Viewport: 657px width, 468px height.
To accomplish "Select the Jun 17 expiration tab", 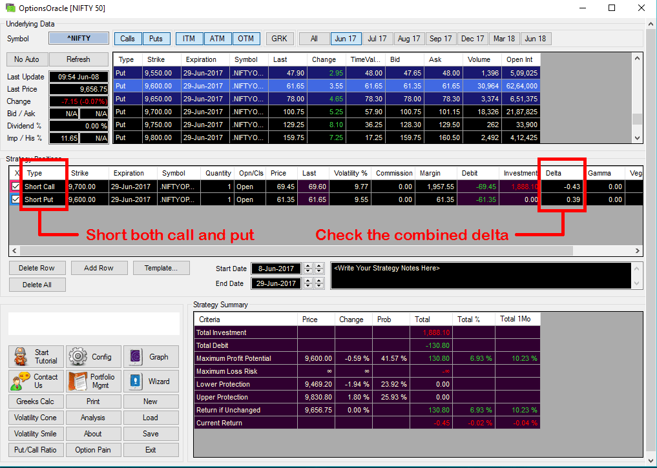I will [x=346, y=39].
